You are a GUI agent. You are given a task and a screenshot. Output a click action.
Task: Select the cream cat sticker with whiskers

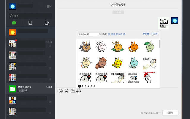[86, 63]
